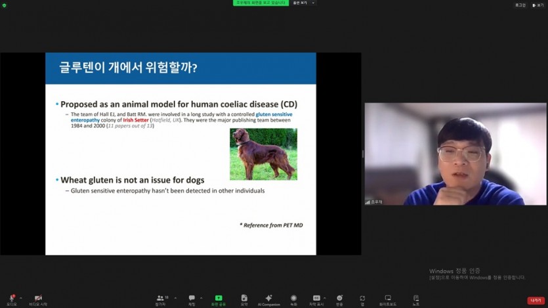The height and width of the screenshot is (308, 548).
Task: Click the Korean slide title in the blue header
Action: (x=128, y=68)
